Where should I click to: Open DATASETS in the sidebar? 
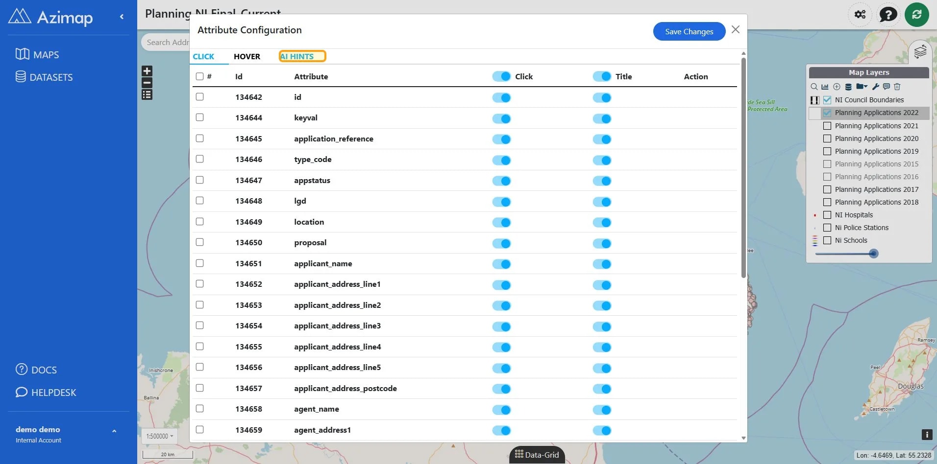(x=44, y=77)
